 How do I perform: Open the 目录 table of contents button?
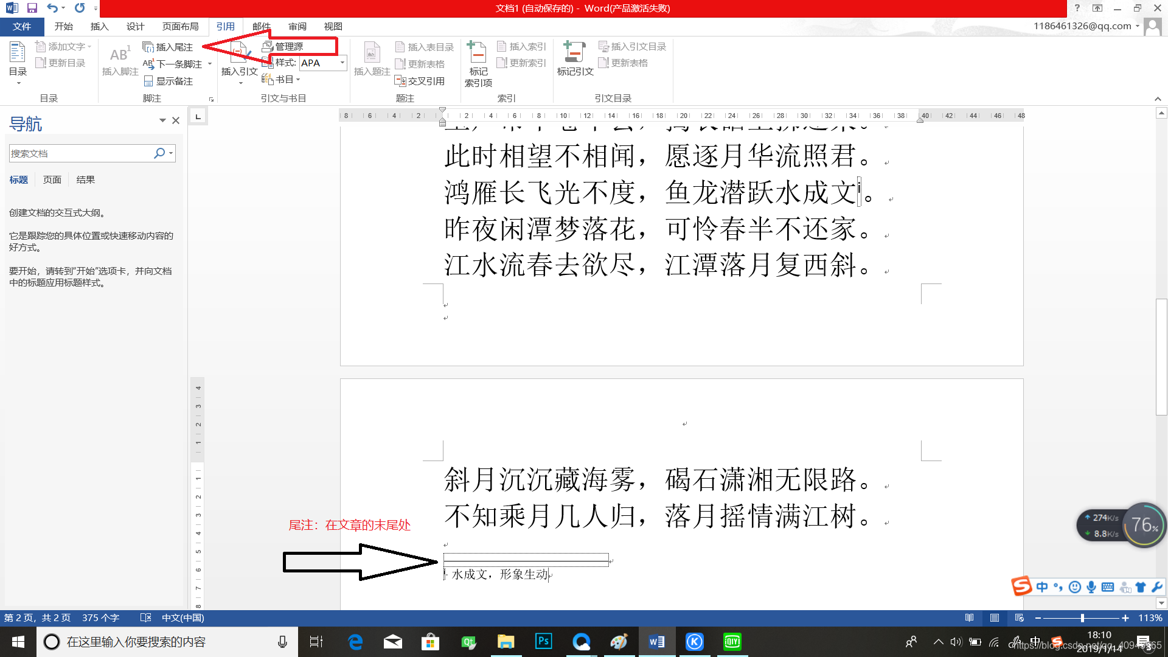18,63
